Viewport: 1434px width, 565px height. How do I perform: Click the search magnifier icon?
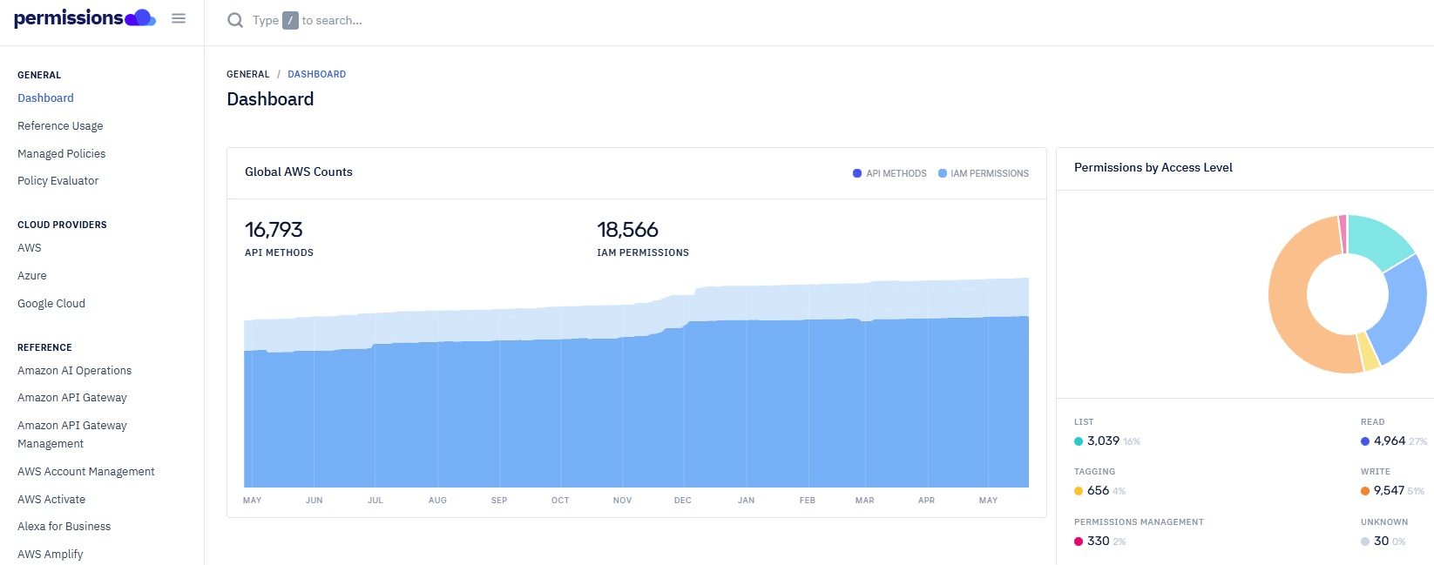pyautogui.click(x=235, y=20)
